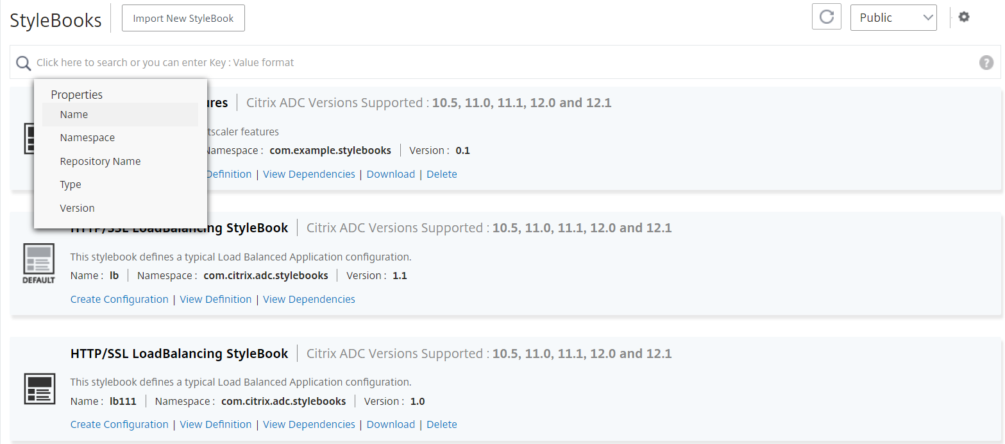Click the search magnifier icon
Screen dimensions: 1005x444
23,63
